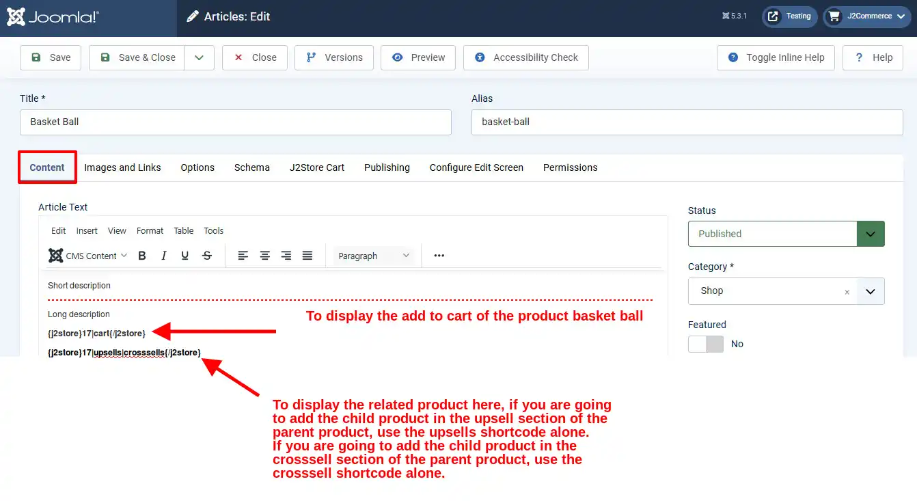
Task: Open the CMS Content dropdown
Action: click(x=87, y=256)
